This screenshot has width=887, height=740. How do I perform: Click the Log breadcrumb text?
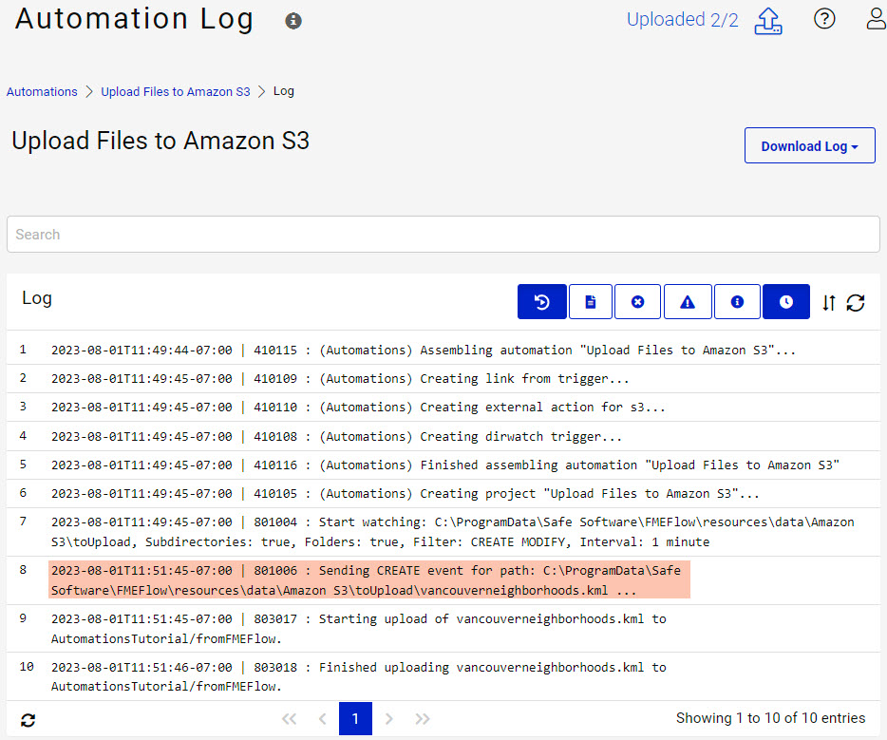pos(283,91)
